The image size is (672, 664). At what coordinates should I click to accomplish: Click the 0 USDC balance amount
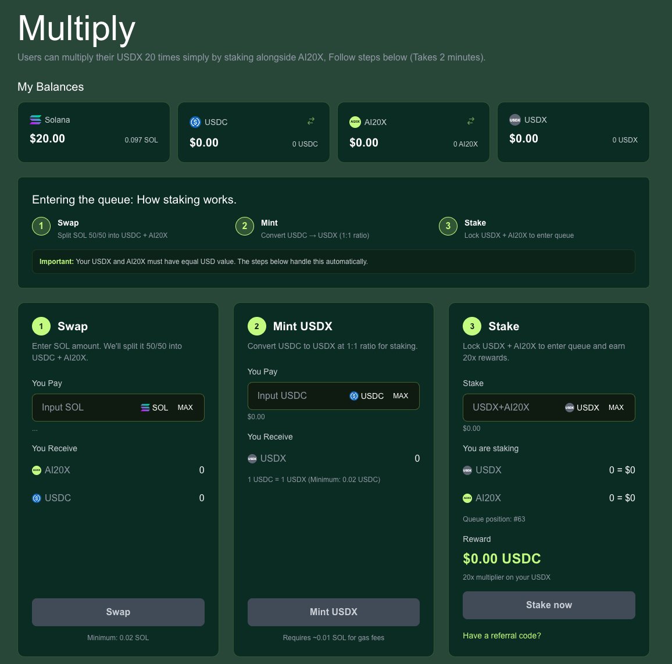click(305, 144)
